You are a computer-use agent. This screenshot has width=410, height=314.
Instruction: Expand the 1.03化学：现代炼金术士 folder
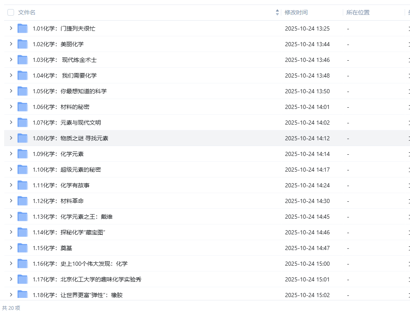tap(11, 60)
